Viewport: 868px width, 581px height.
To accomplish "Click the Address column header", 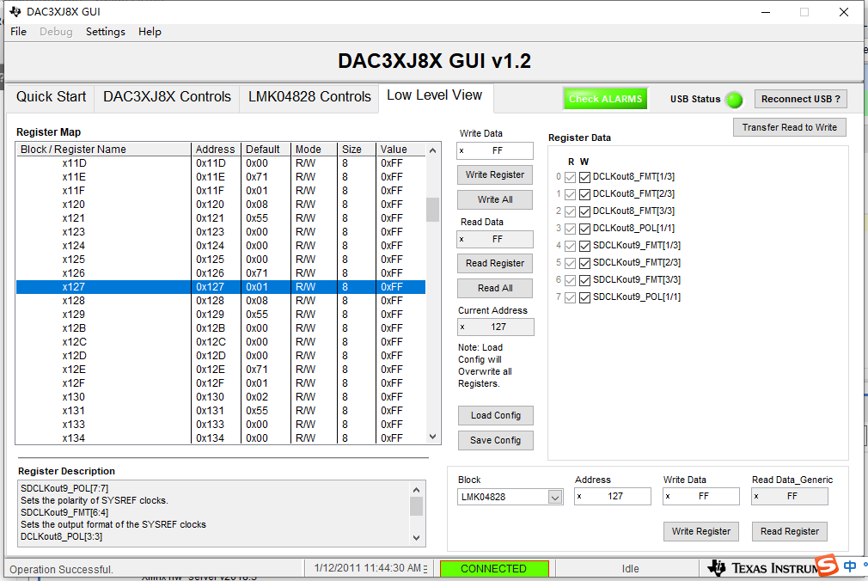I will (x=216, y=150).
